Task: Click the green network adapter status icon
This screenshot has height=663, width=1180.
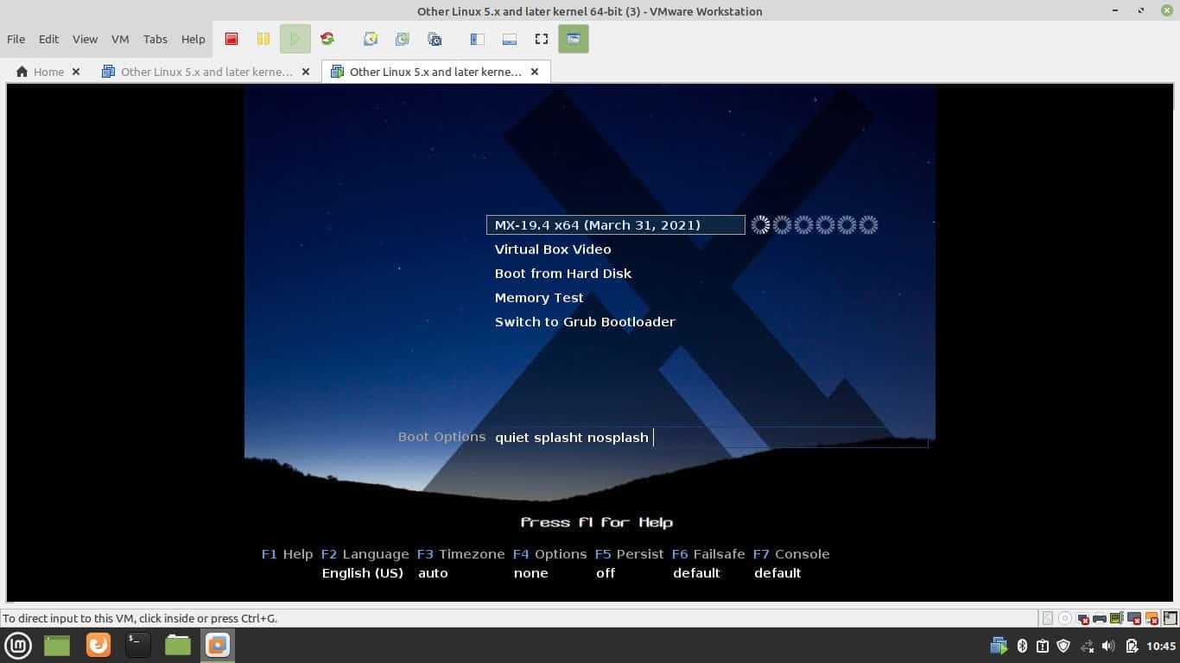Action: tap(1117, 618)
